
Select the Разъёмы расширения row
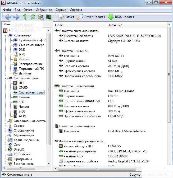point(110,151)
